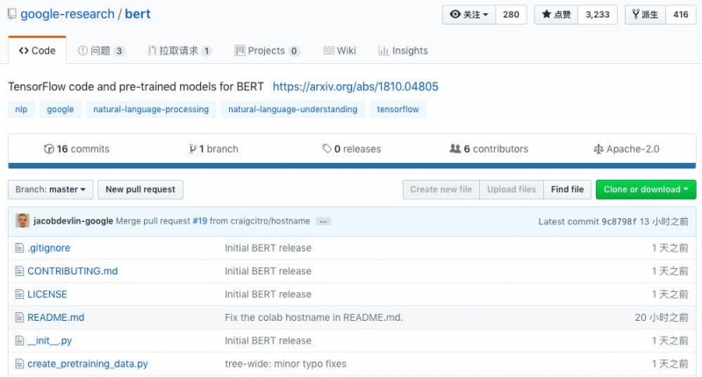Switch to the Wiki tab
The image size is (702, 377).
point(340,51)
